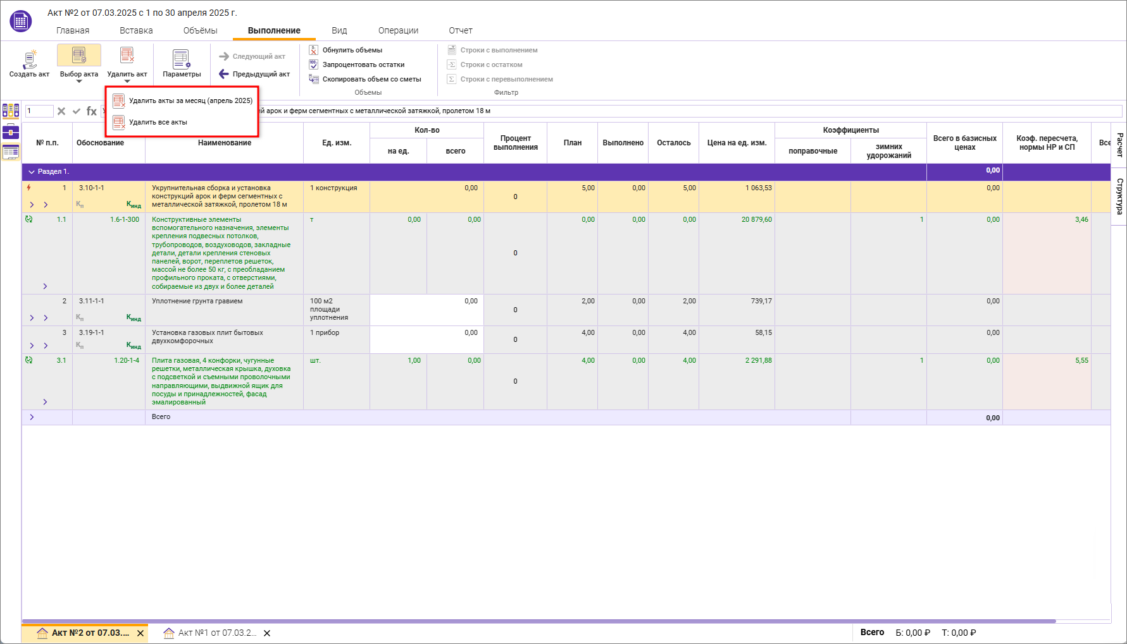Close the Акт №2 document tab
Viewport: 1127px width, 644px height.
click(140, 633)
